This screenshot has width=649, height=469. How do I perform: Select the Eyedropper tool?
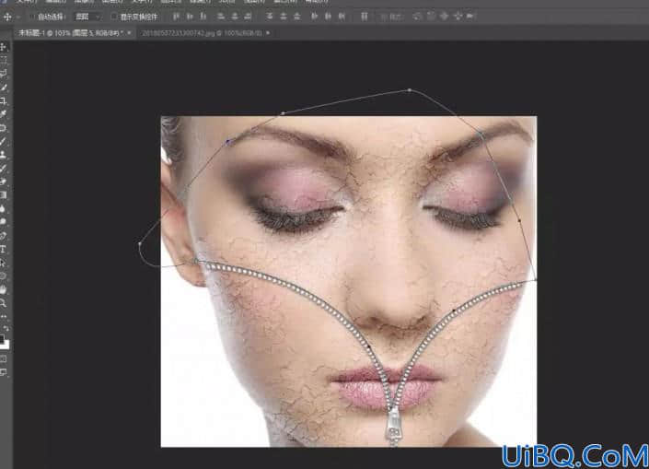coord(4,114)
